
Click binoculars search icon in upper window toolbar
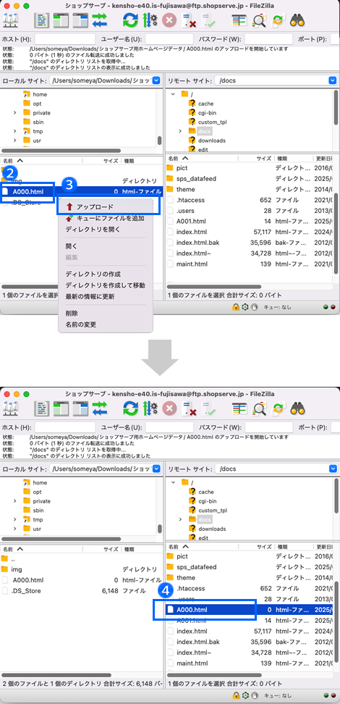coord(297,20)
